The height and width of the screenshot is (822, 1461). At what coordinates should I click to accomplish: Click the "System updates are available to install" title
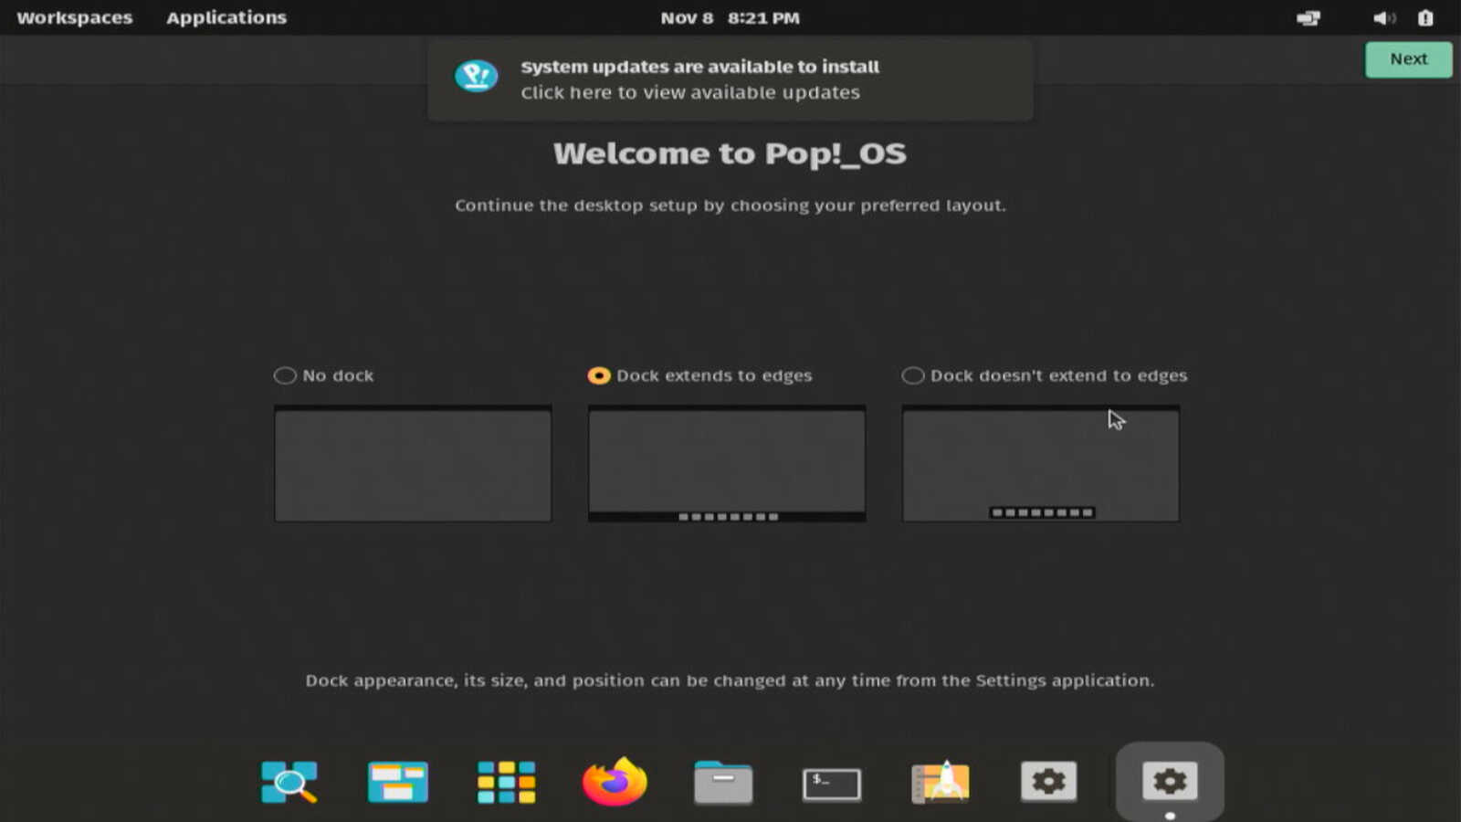point(700,67)
